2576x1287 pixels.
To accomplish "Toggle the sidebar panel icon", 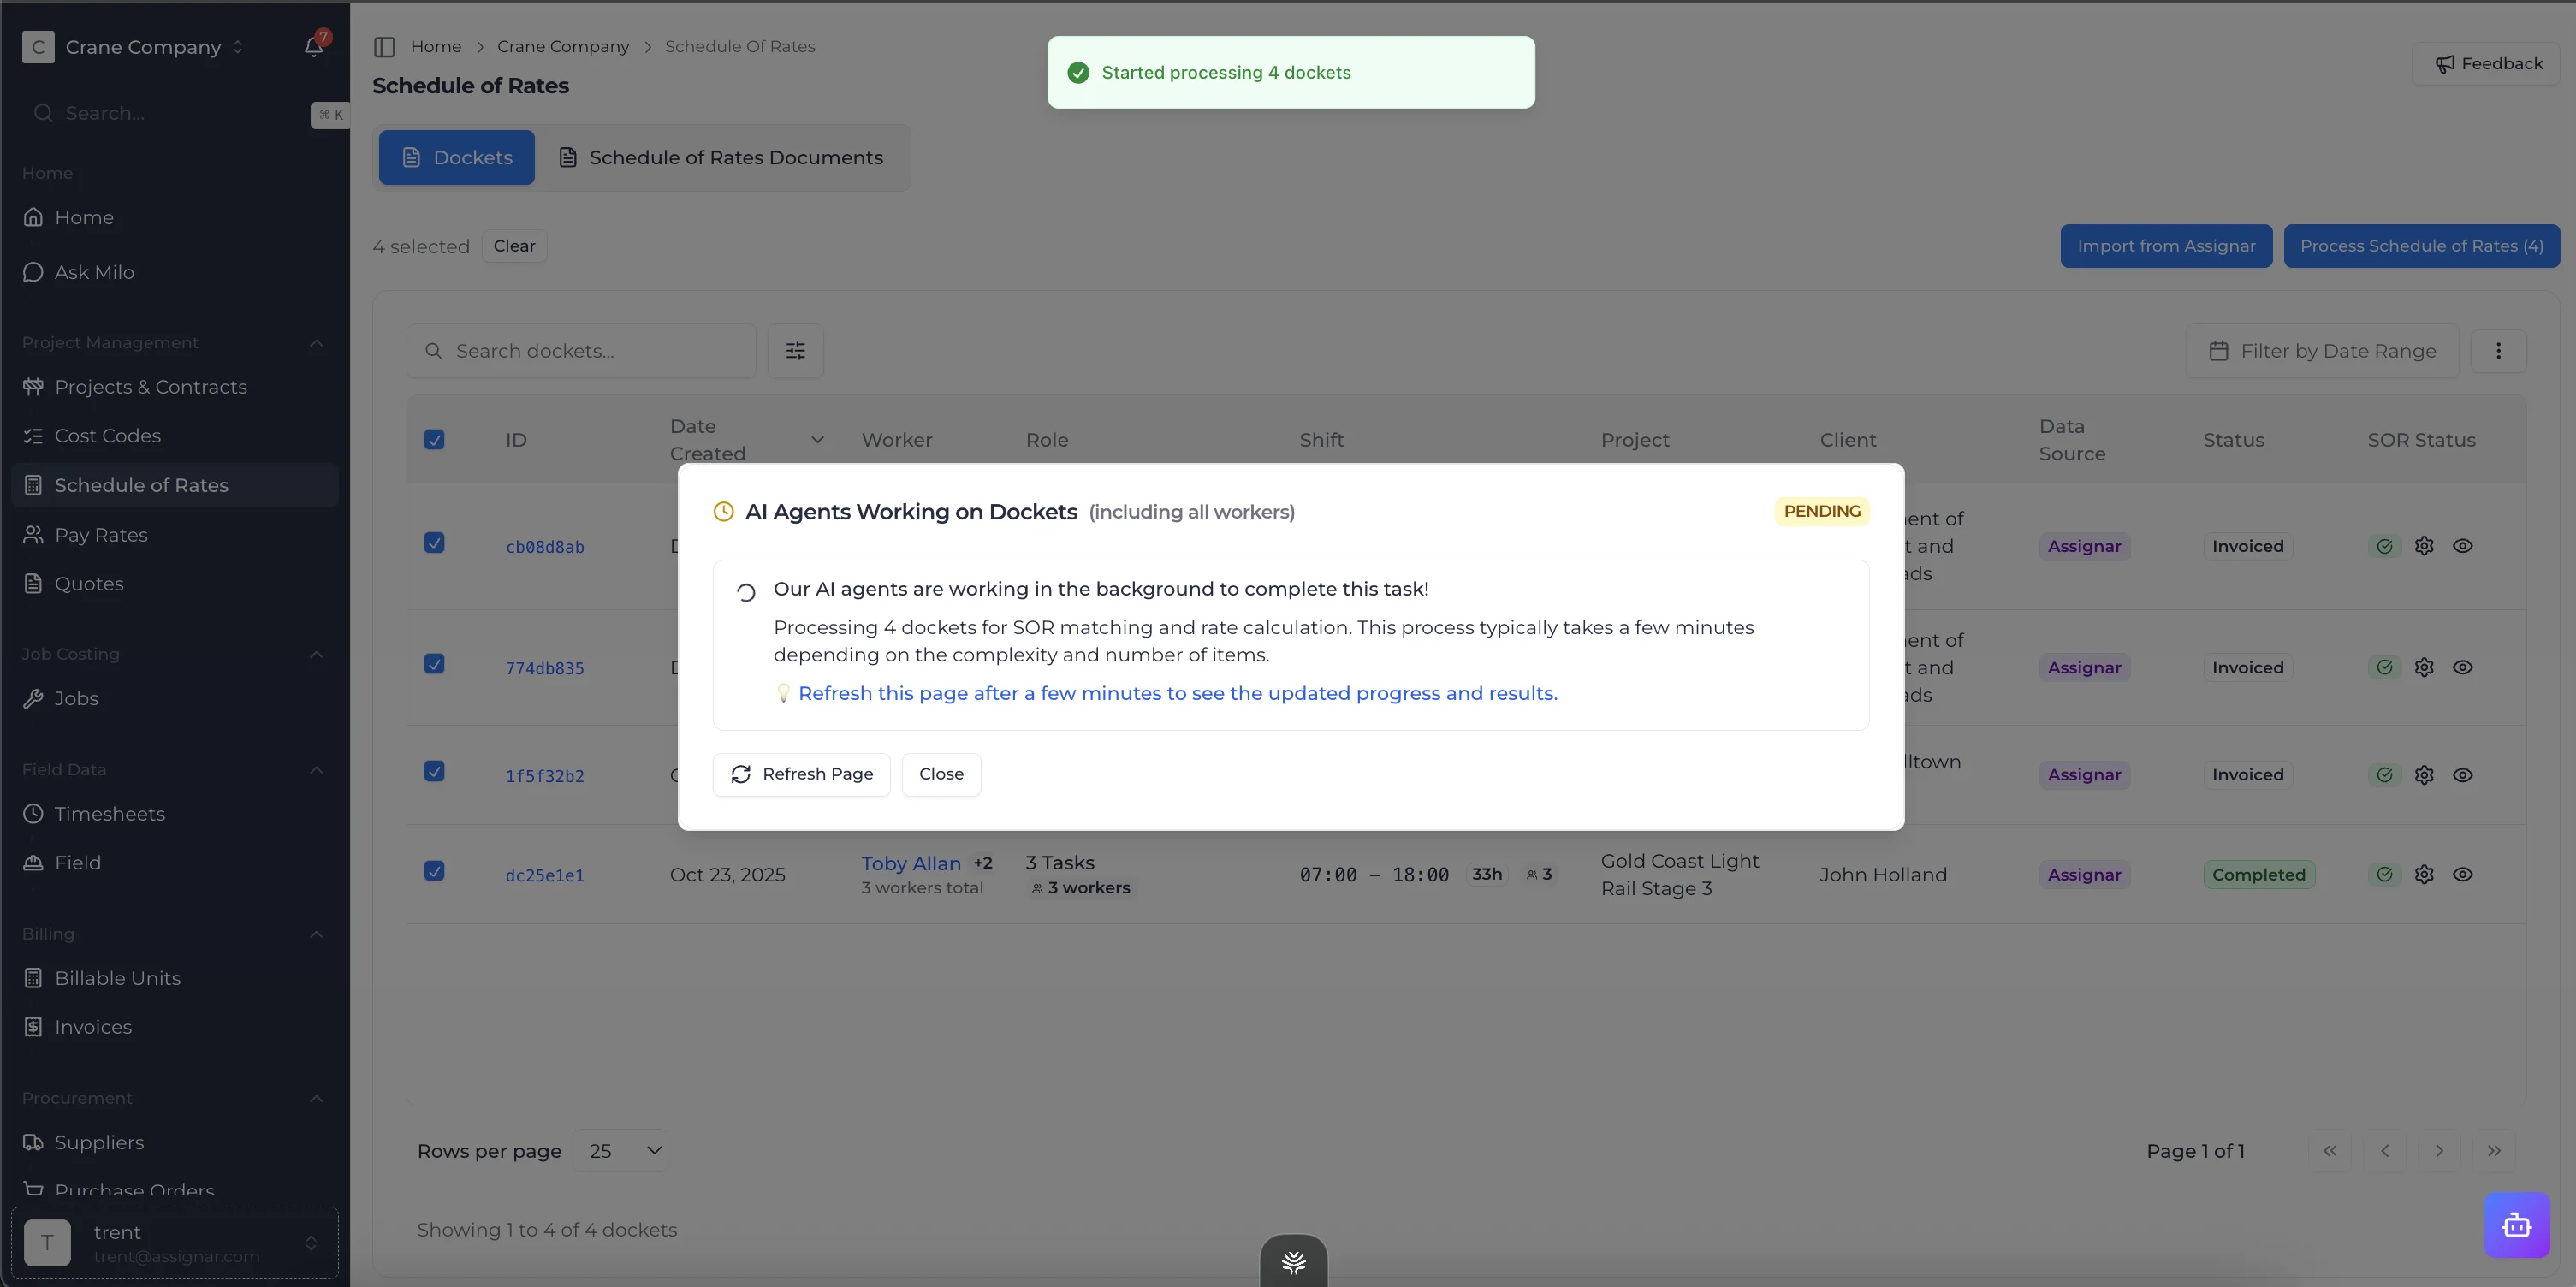I will click(x=384, y=46).
